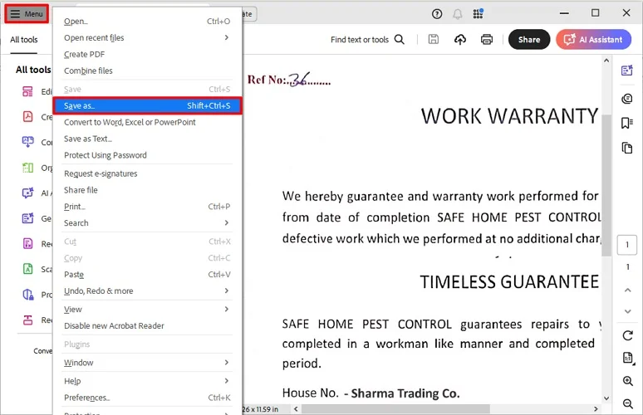Choose Save as Text... entry
643x415 pixels.
point(147,139)
